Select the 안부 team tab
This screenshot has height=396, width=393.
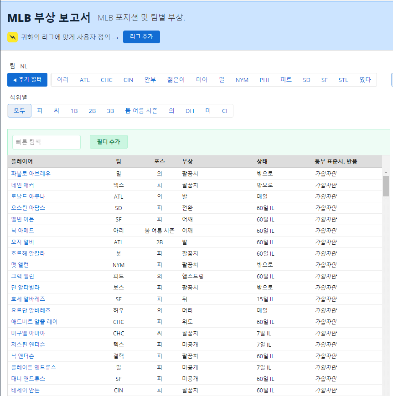150,80
